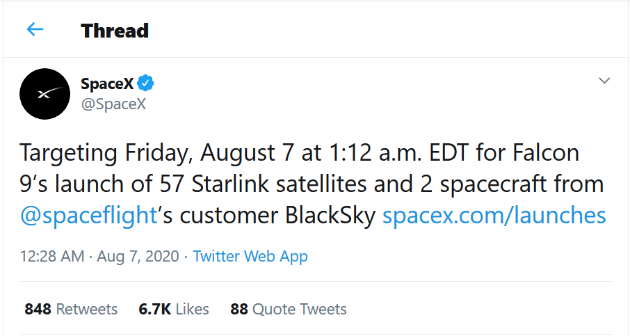Click the Thread page heading
630x336 pixels.
(x=115, y=31)
